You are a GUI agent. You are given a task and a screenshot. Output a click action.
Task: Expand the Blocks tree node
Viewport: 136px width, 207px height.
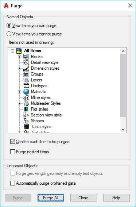click(x=19, y=57)
